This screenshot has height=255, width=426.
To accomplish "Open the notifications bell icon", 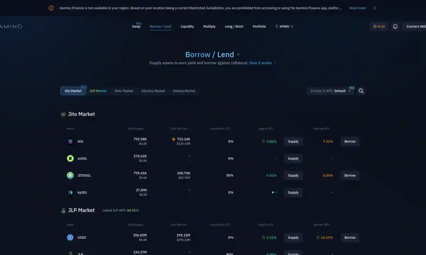I will click(x=395, y=27).
